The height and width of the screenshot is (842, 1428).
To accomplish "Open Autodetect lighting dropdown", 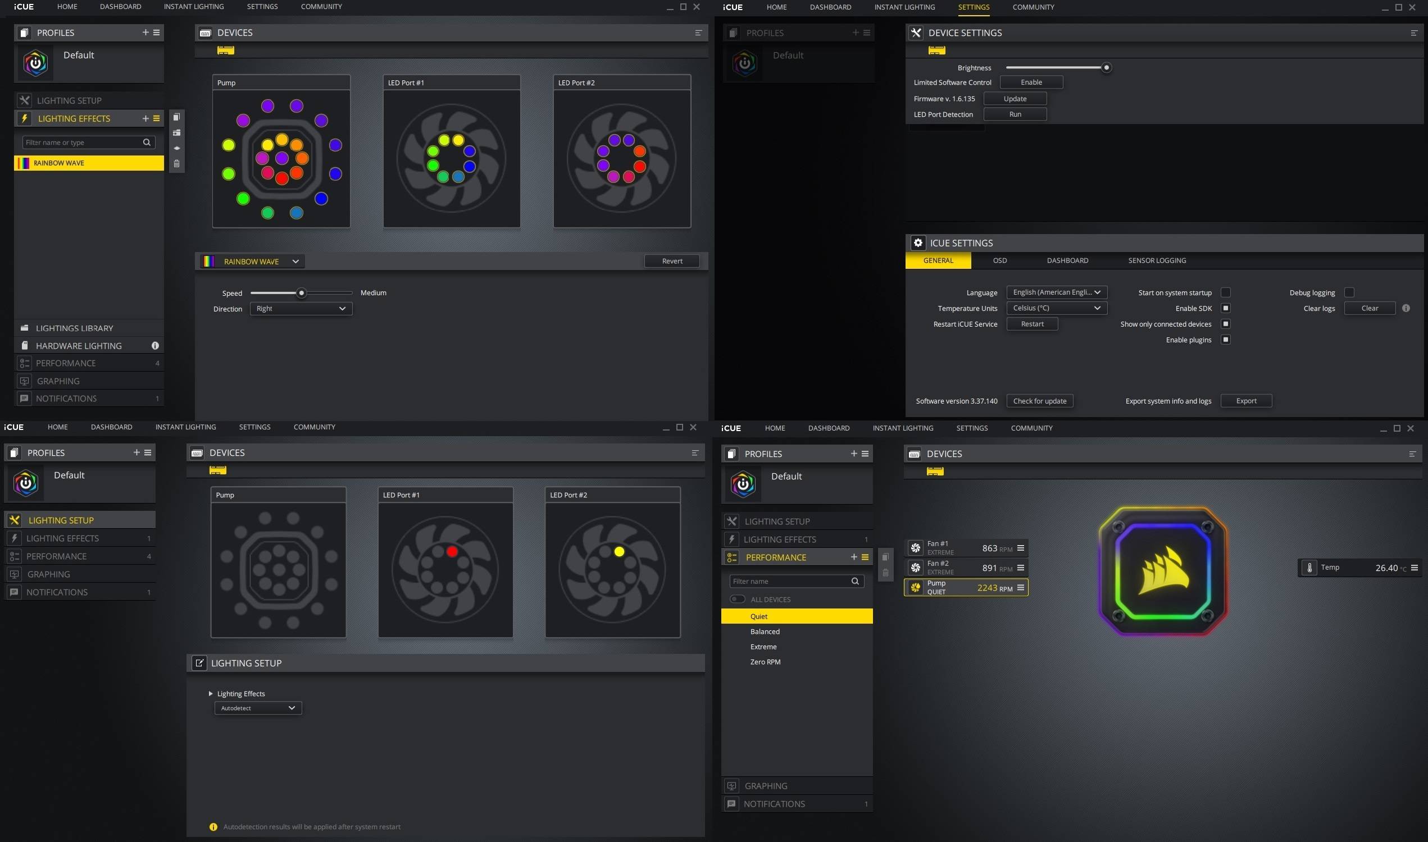I will pyautogui.click(x=258, y=708).
